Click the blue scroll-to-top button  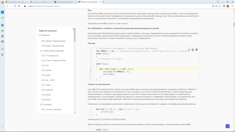click(228, 126)
